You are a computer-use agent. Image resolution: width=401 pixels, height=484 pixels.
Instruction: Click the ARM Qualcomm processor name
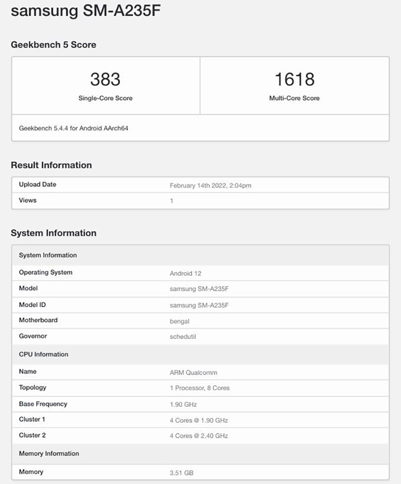(193, 372)
